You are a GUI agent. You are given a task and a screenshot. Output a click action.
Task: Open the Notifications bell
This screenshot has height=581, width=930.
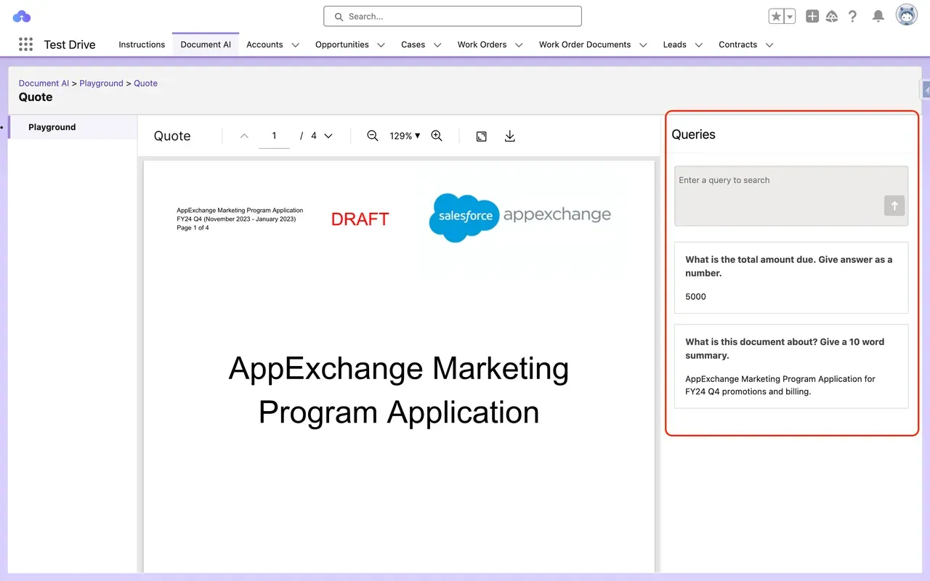pos(878,16)
